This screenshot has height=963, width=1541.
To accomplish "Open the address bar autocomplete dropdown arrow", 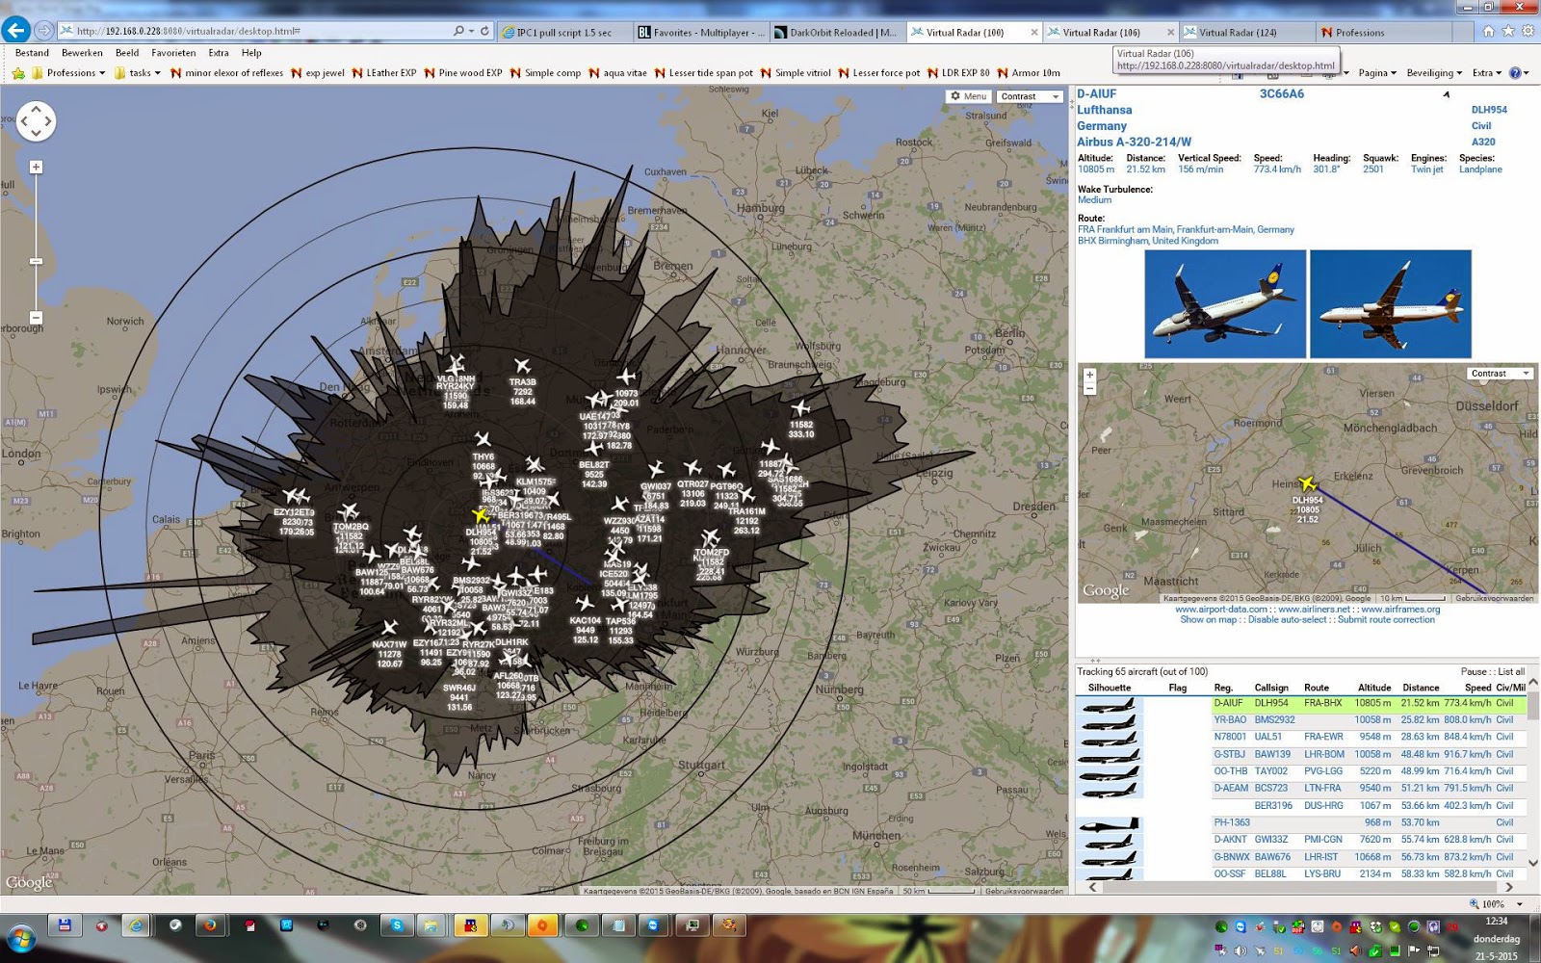I will [x=470, y=31].
